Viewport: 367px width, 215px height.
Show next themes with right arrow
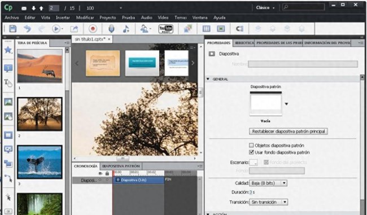193,63
